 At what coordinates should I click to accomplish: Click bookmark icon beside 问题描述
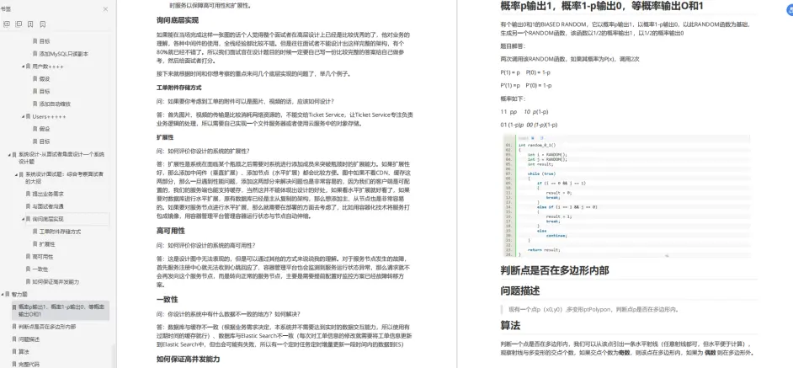click(x=13, y=339)
